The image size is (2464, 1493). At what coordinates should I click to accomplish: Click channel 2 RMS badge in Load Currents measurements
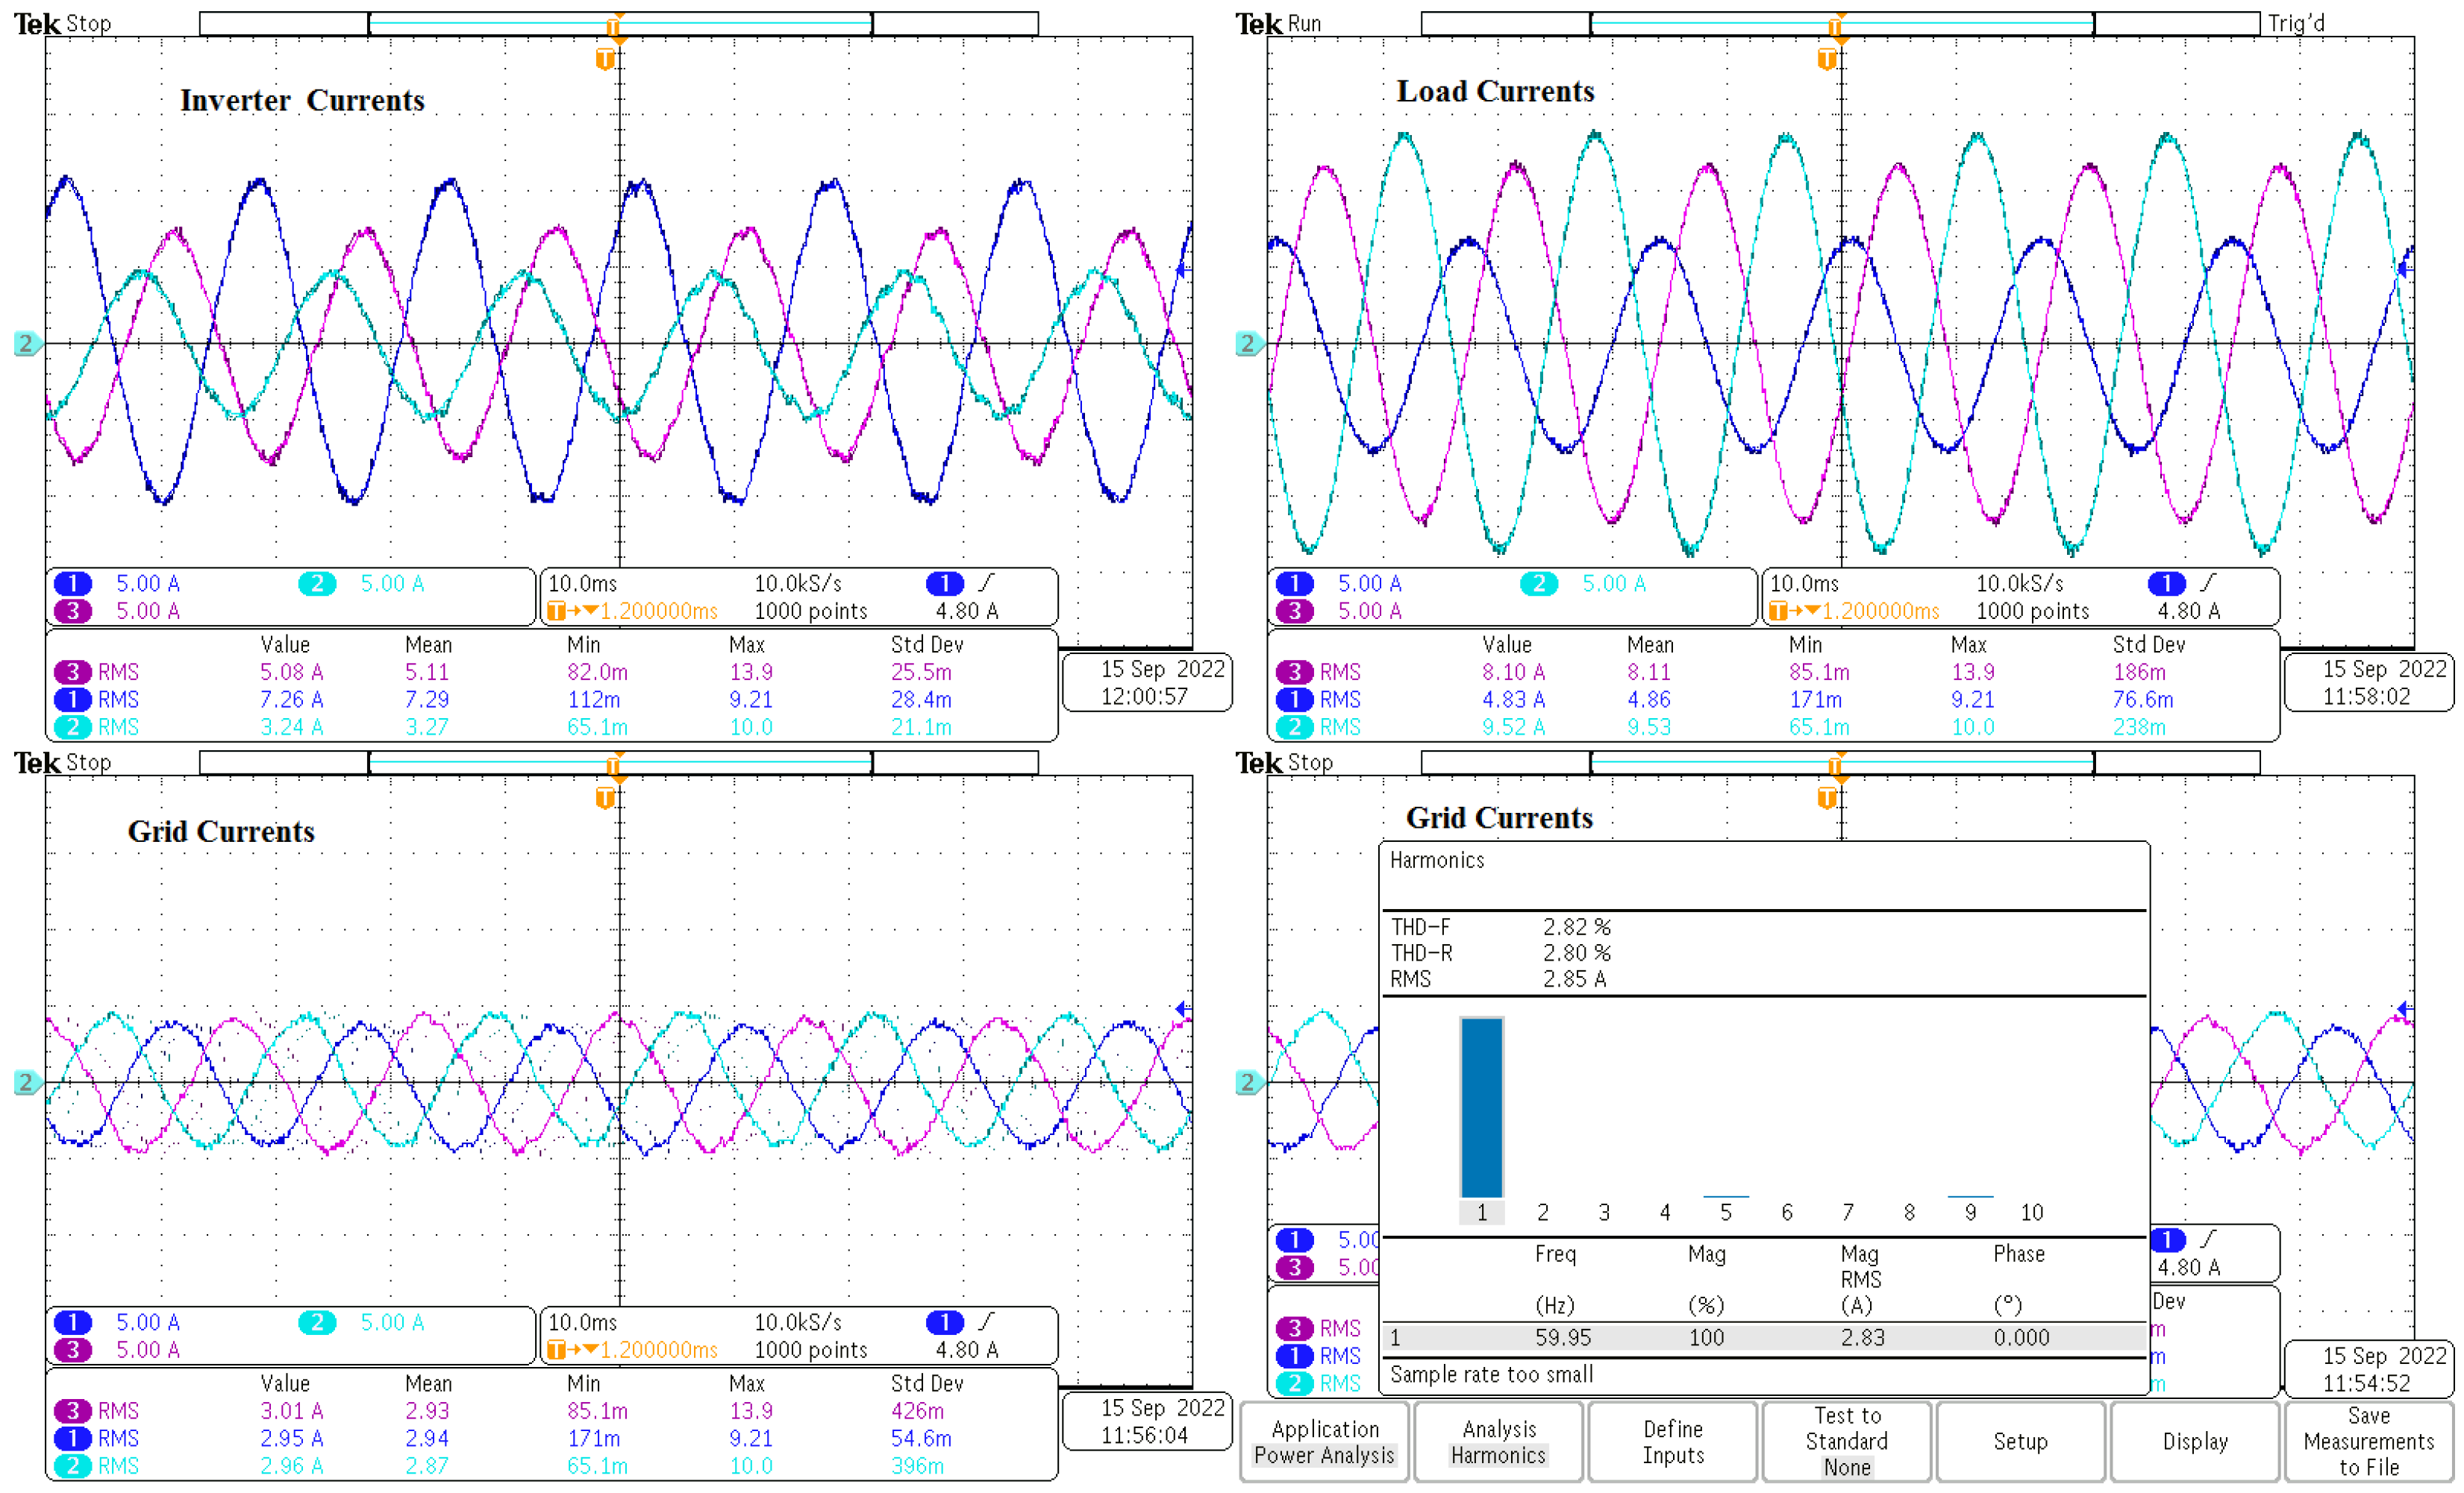pos(1294,728)
